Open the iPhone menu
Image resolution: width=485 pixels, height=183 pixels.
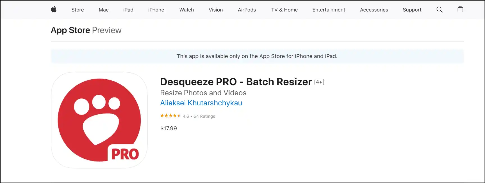point(156,10)
